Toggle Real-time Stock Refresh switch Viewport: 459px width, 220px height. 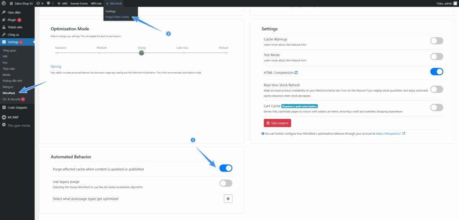437,89
